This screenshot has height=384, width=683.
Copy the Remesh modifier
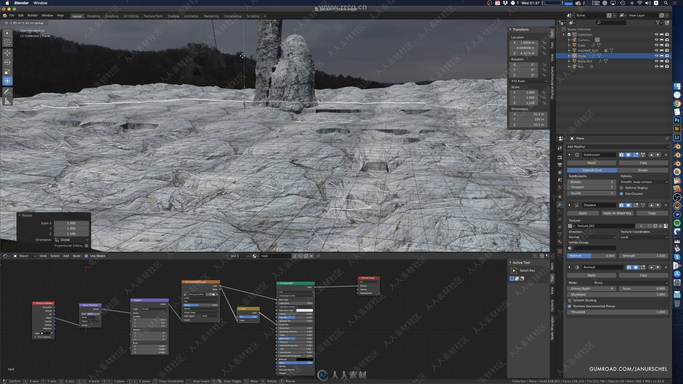pyautogui.click(x=643, y=275)
